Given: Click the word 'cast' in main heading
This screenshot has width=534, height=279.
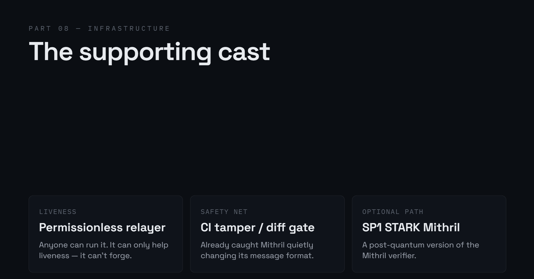Looking at the screenshot, I should 244,52.
